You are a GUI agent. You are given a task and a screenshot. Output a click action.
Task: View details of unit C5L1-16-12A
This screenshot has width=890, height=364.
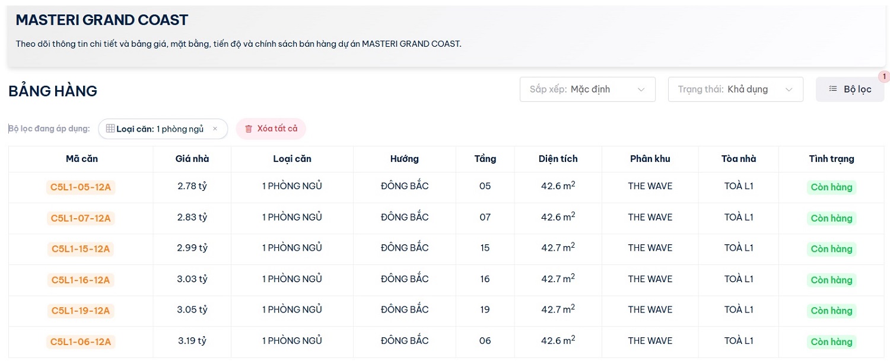81,280
